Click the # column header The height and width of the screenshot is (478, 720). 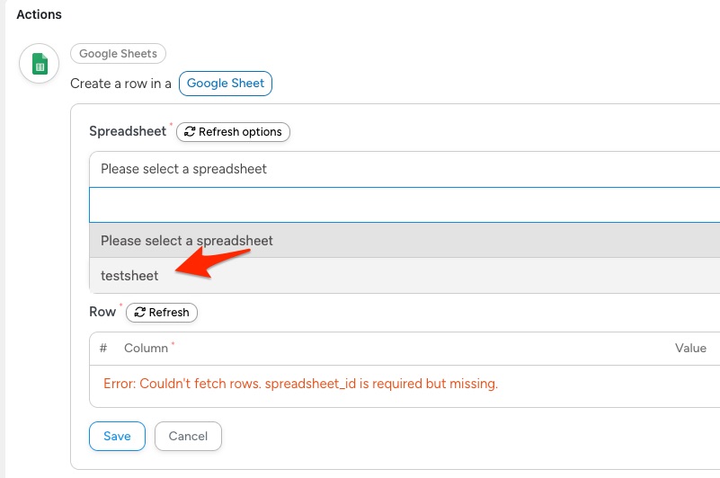click(103, 348)
